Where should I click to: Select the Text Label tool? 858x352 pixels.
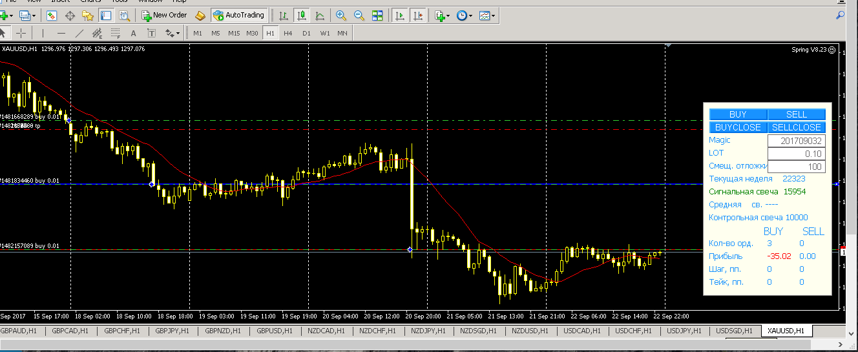coord(152,33)
